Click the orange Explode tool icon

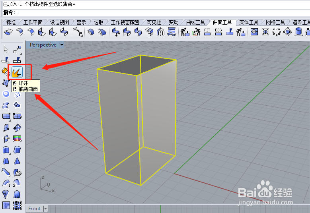(17, 72)
